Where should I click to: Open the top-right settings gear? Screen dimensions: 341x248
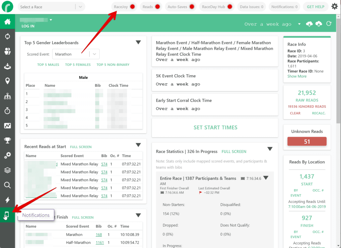tap(334, 7)
